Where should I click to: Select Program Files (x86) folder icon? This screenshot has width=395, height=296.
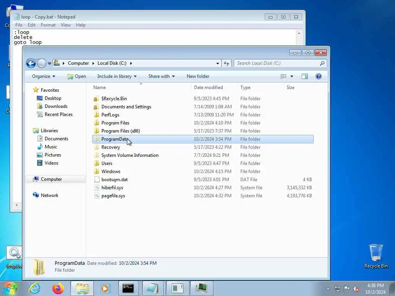click(x=96, y=131)
